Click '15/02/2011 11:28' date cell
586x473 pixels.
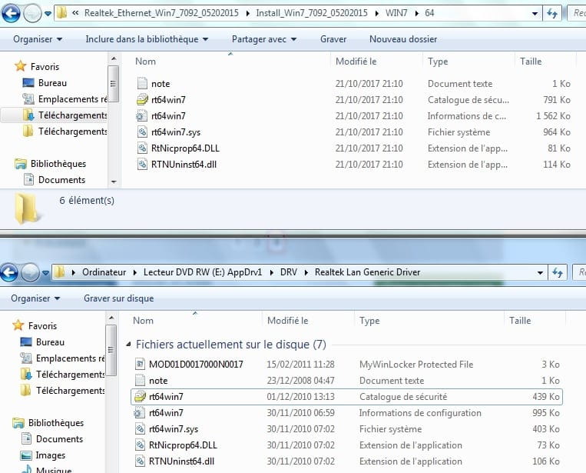click(300, 364)
